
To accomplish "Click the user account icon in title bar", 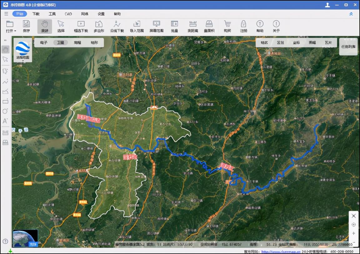I will point(327,5).
